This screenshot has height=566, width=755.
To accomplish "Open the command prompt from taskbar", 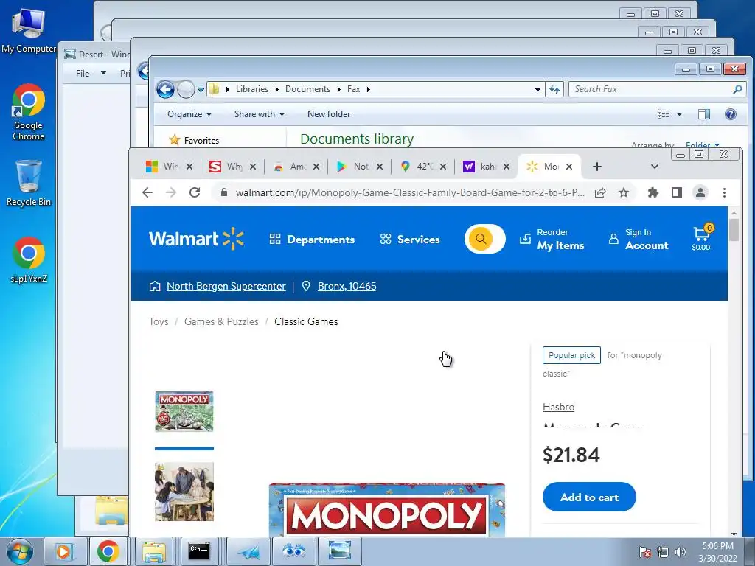I will pos(199,551).
